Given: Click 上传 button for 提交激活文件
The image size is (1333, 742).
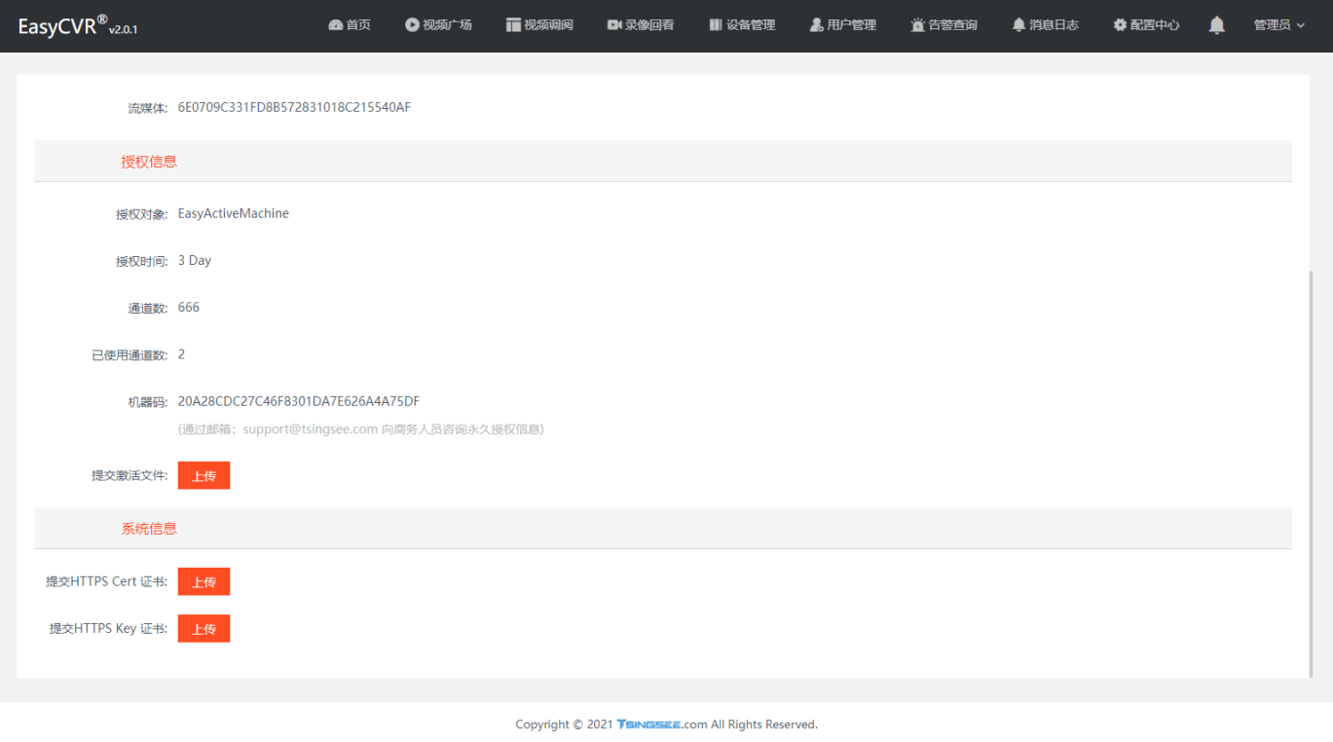Looking at the screenshot, I should [204, 475].
